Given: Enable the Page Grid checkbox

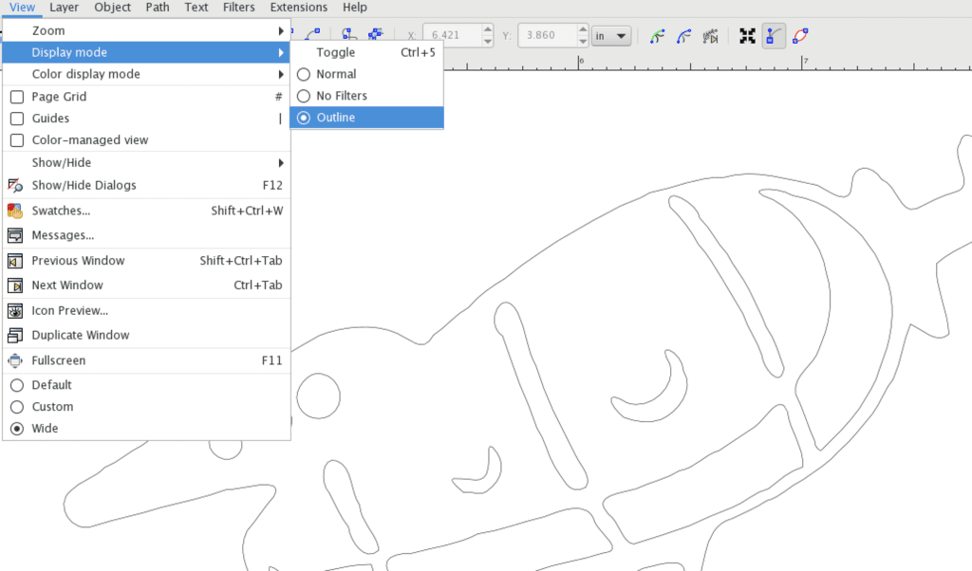Looking at the screenshot, I should click(16, 97).
